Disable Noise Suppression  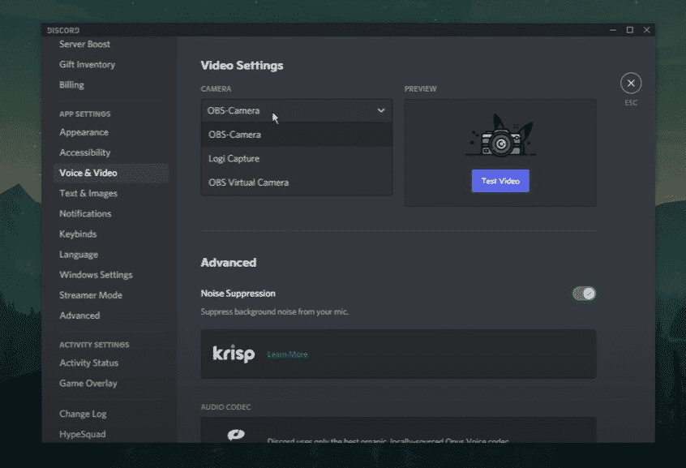584,293
